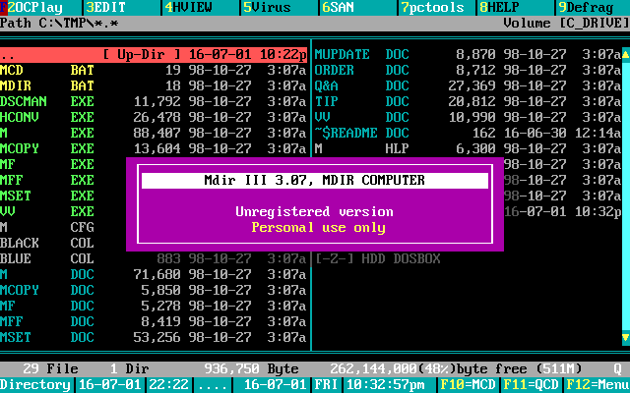
Task: Run the 9Defrag menu item
Action: pyautogui.click(x=593, y=7)
